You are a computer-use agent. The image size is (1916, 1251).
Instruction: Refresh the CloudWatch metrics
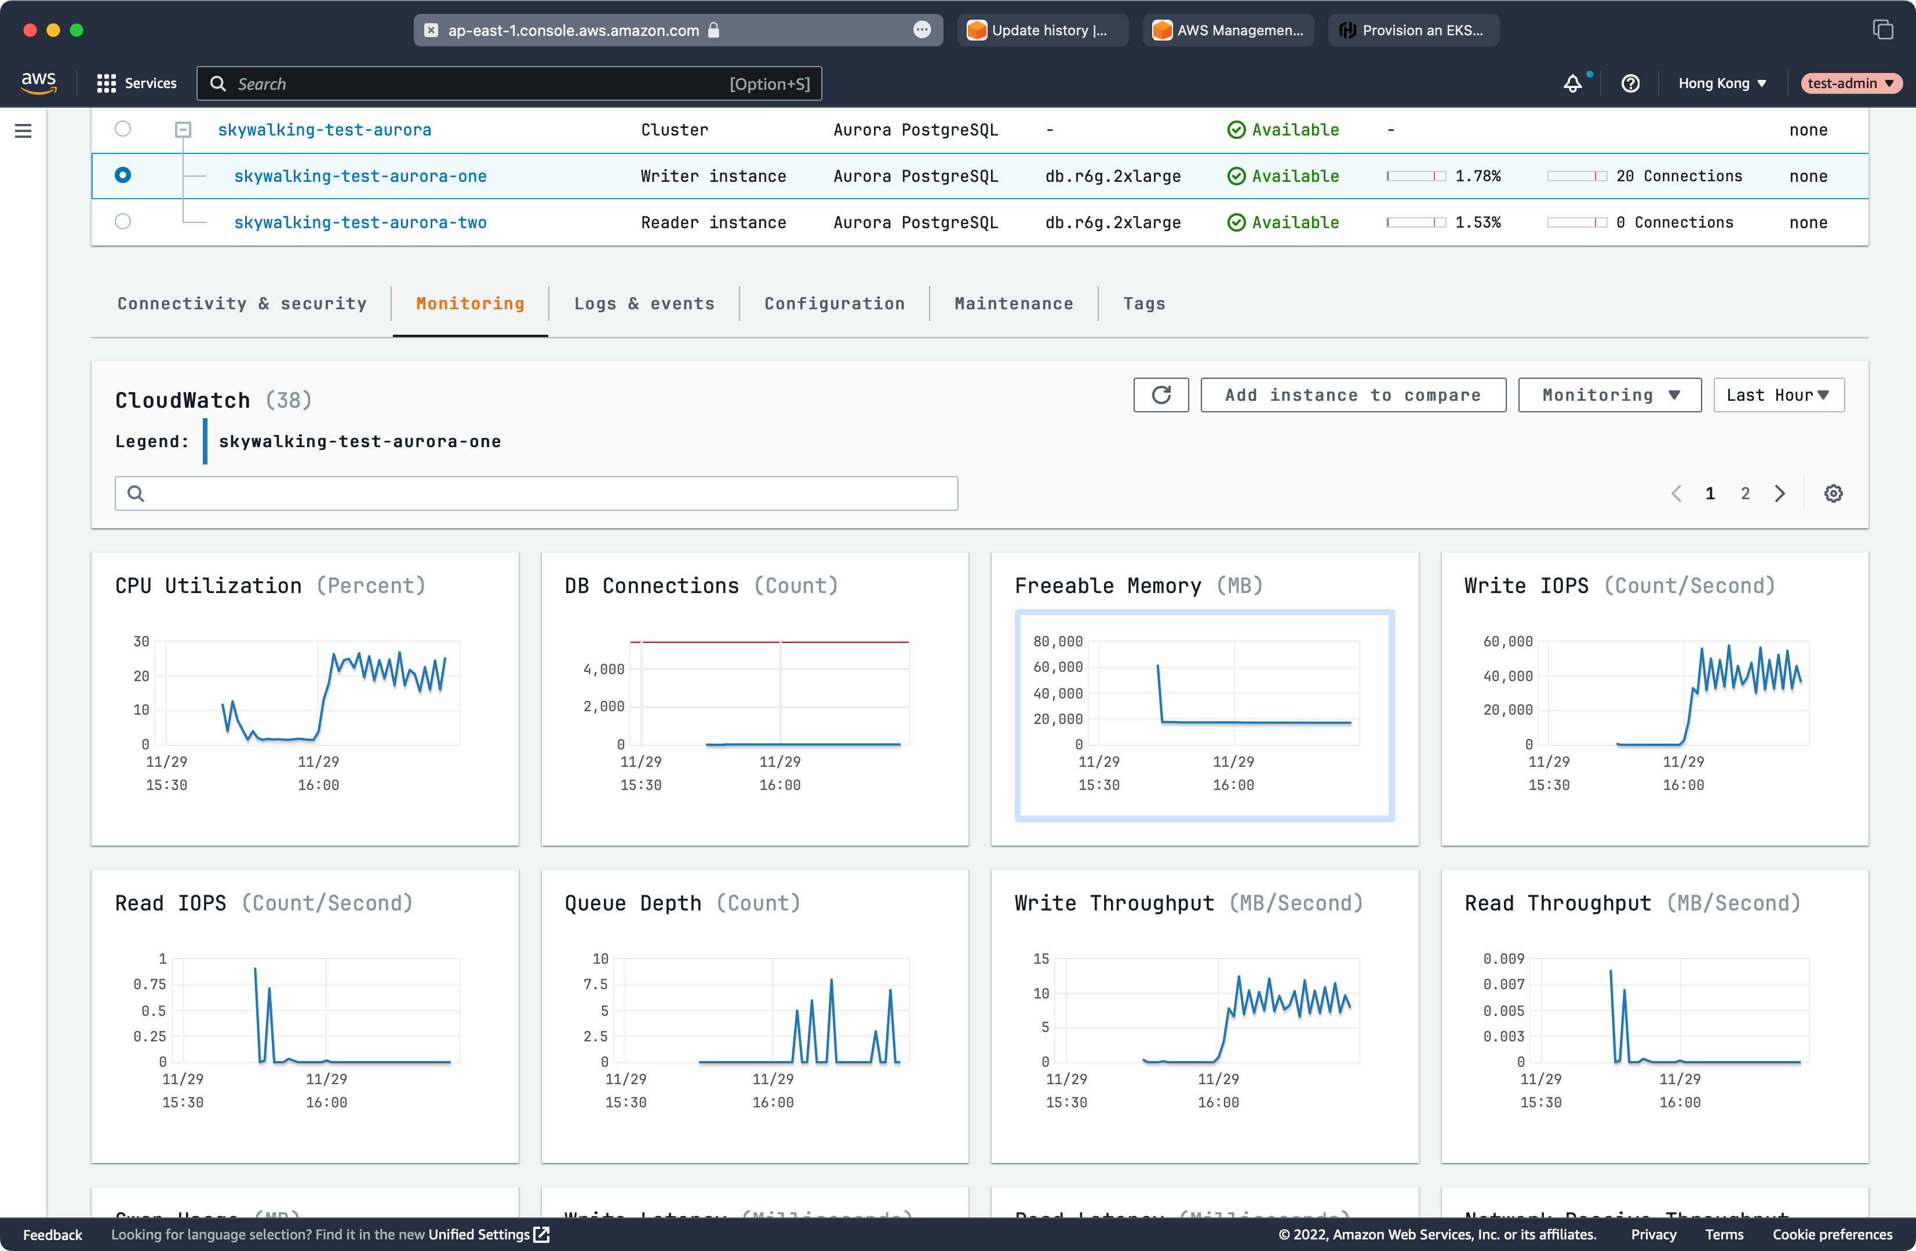click(1160, 395)
